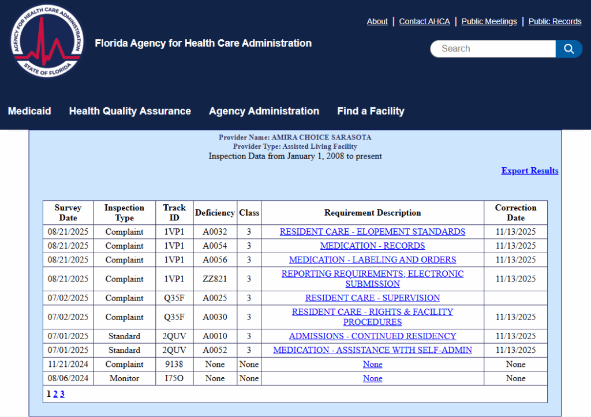The height and width of the screenshot is (417, 591).
Task: Select Find a Facility from the navigation
Action: pyautogui.click(x=371, y=111)
